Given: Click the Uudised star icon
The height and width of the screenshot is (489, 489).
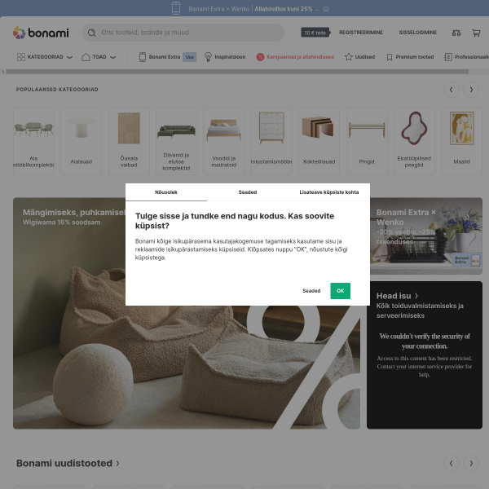Looking at the screenshot, I should coord(349,57).
